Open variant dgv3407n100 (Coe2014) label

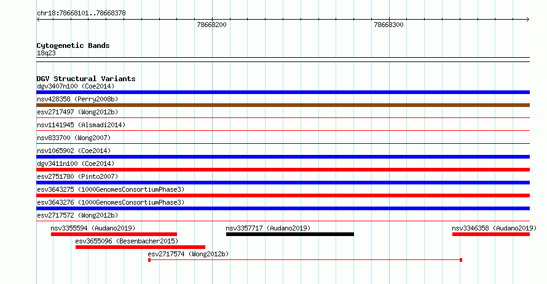pos(76,86)
